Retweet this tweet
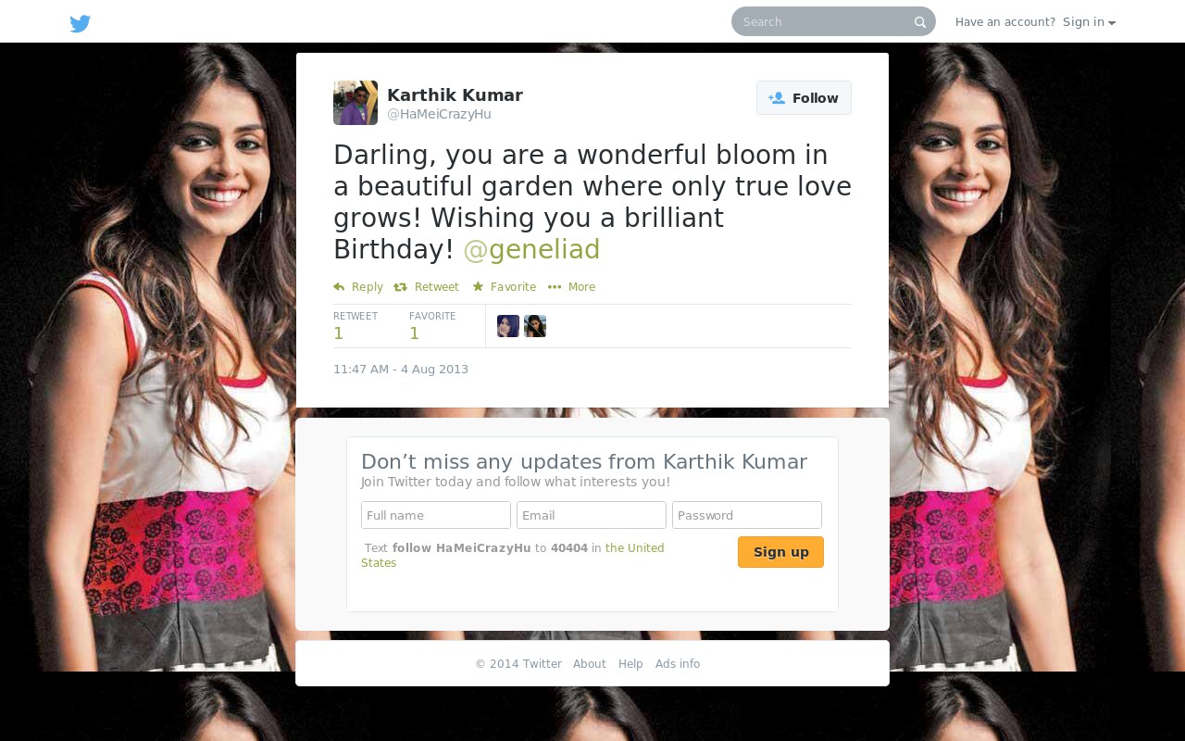Viewport: 1185px width, 741px height. [x=426, y=287]
